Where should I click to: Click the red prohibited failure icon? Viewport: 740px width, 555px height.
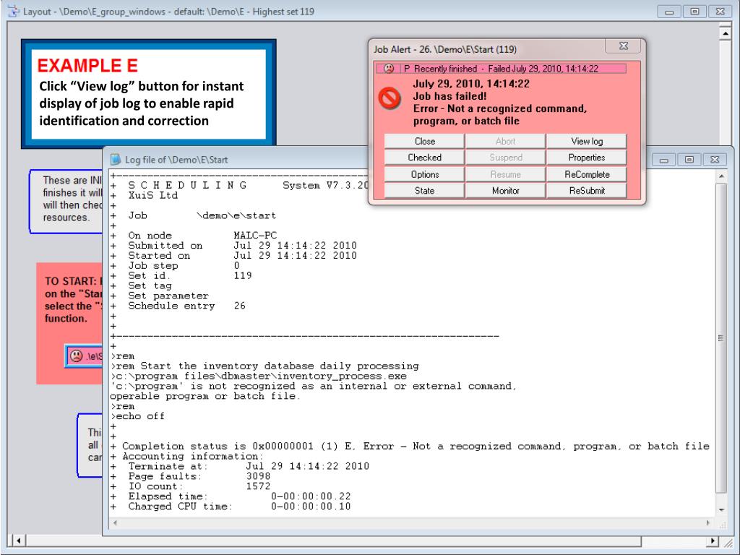point(390,98)
